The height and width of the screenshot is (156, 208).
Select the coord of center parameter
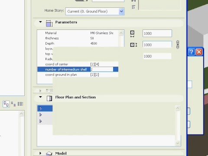pyautogui.click(x=78, y=64)
